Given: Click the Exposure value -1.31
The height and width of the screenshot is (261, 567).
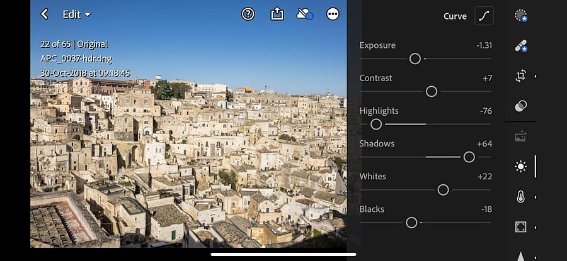Looking at the screenshot, I should pos(484,45).
